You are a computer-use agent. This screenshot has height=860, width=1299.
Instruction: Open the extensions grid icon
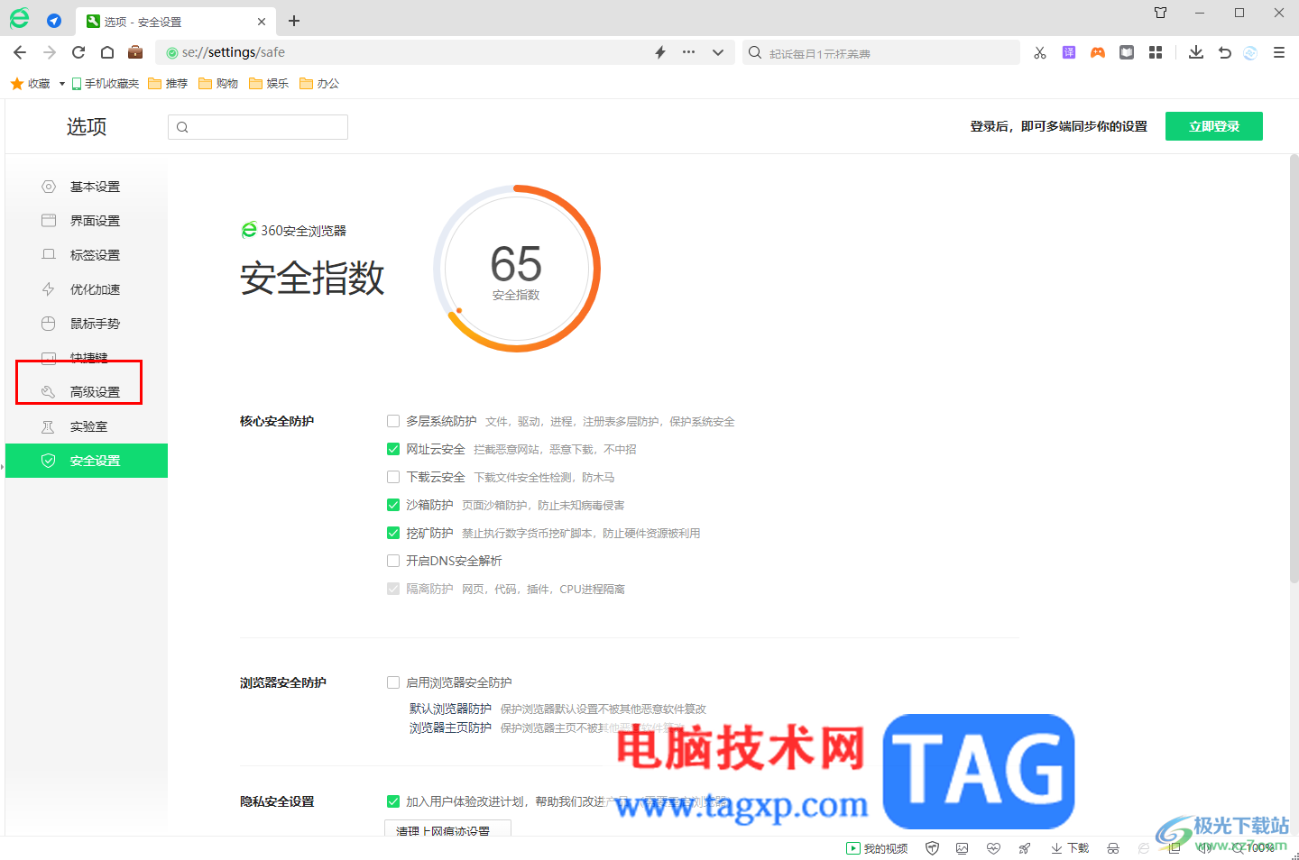click(1156, 52)
